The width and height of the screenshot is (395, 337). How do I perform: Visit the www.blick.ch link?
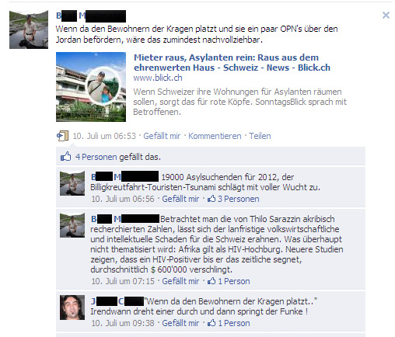158,78
